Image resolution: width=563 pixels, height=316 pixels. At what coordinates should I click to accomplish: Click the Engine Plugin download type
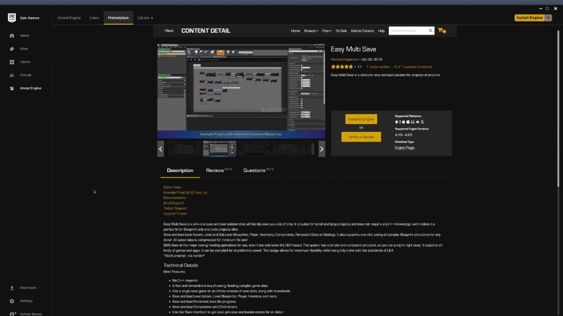(x=405, y=147)
